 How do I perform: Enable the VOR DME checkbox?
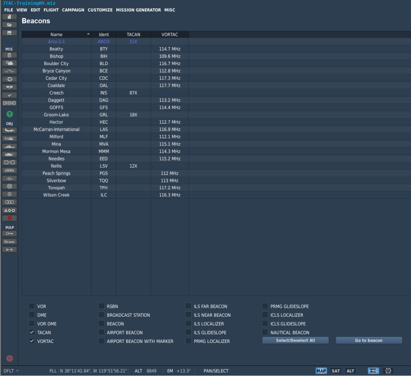(x=32, y=323)
